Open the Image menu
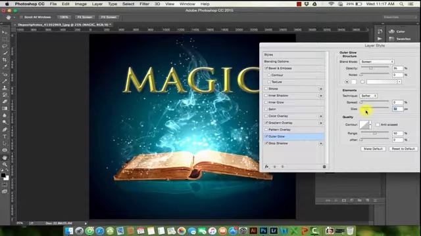 pyautogui.click(x=80, y=4)
